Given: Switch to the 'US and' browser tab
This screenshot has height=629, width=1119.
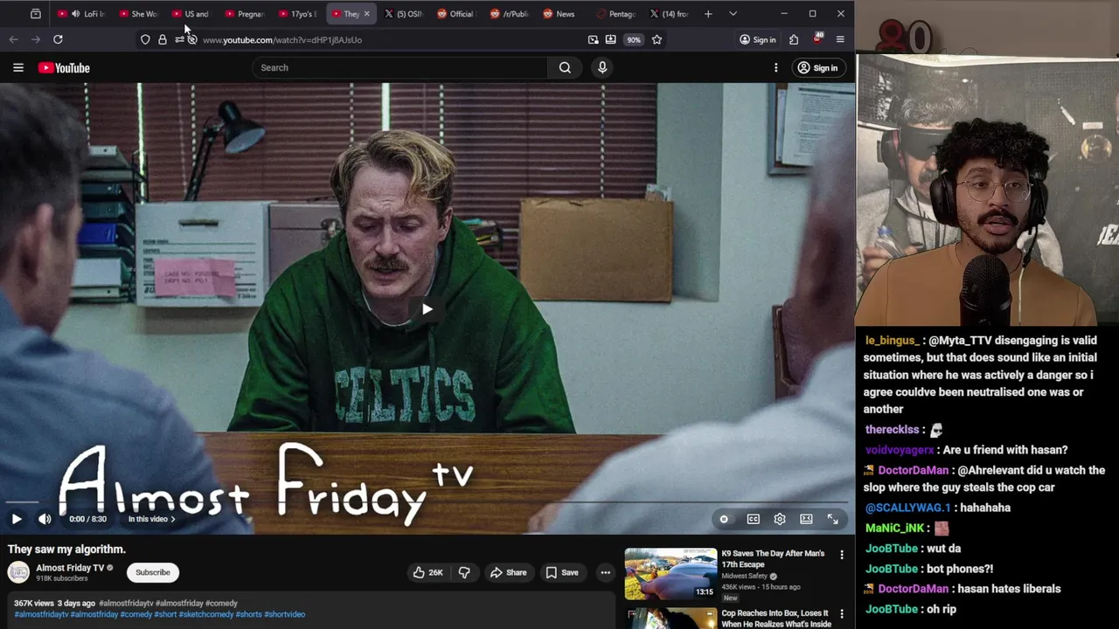Looking at the screenshot, I should (190, 14).
